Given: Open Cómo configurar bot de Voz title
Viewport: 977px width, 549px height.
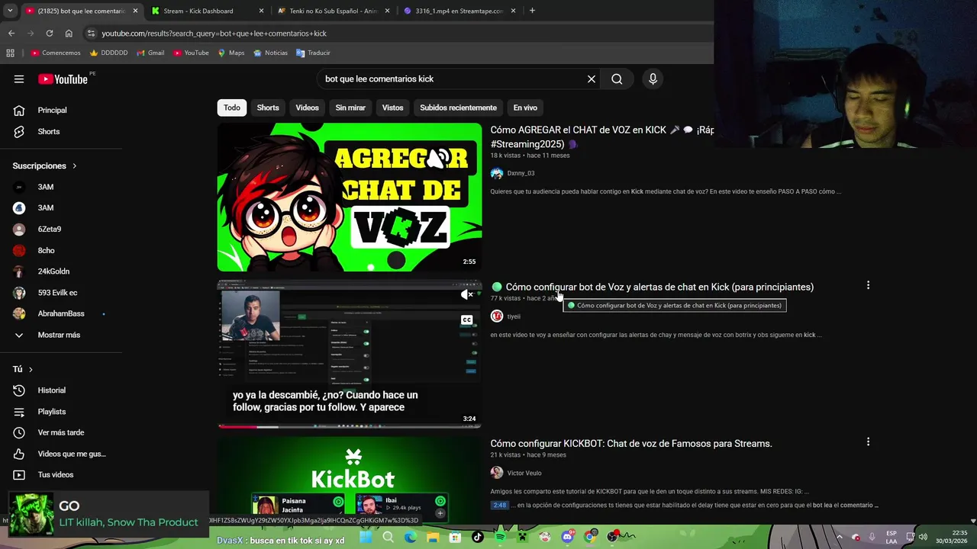Looking at the screenshot, I should (x=659, y=287).
